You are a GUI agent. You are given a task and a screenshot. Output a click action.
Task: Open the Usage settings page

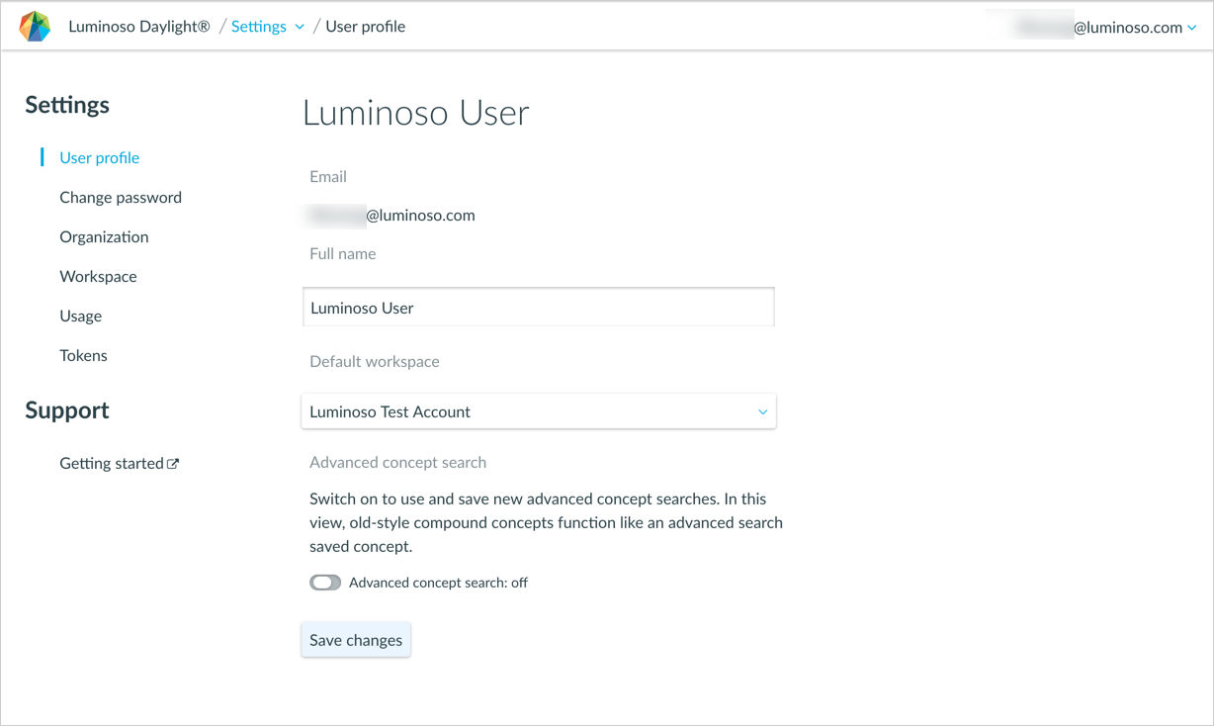80,316
